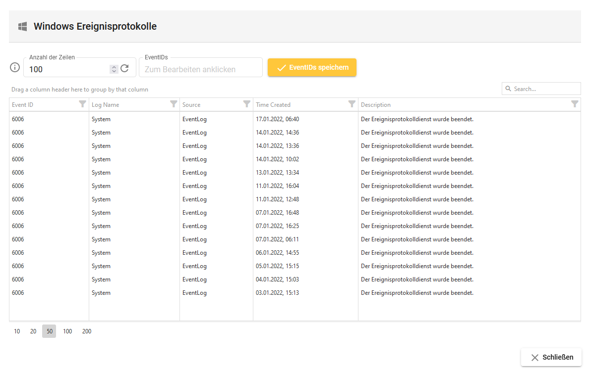This screenshot has width=590, height=371.
Task: Click the row count stepper arrows
Action: pos(114,69)
